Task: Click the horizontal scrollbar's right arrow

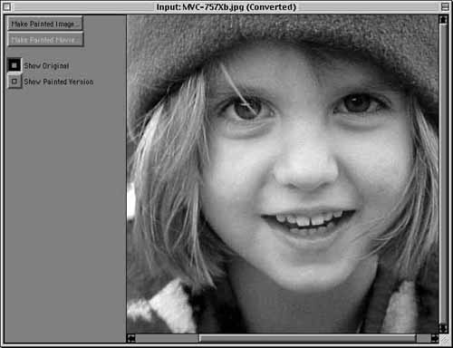Action: (435, 338)
